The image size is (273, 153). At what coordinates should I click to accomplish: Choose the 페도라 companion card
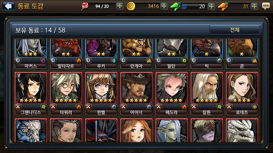click(171, 94)
